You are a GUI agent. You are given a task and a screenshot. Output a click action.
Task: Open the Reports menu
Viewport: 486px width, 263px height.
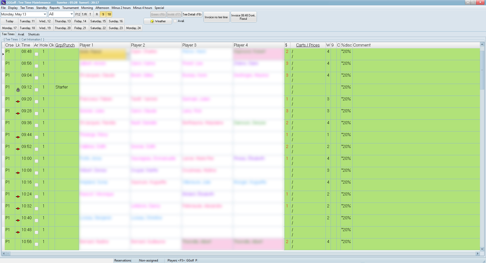point(54,8)
